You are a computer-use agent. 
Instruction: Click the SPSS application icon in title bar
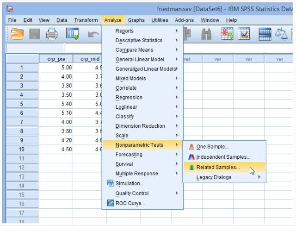(x=9, y=9)
